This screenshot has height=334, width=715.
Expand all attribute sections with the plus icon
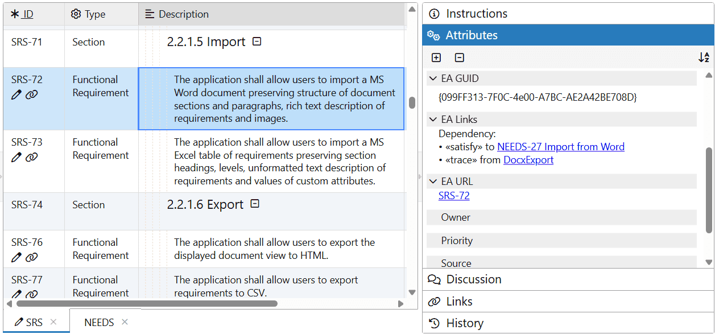tap(436, 57)
